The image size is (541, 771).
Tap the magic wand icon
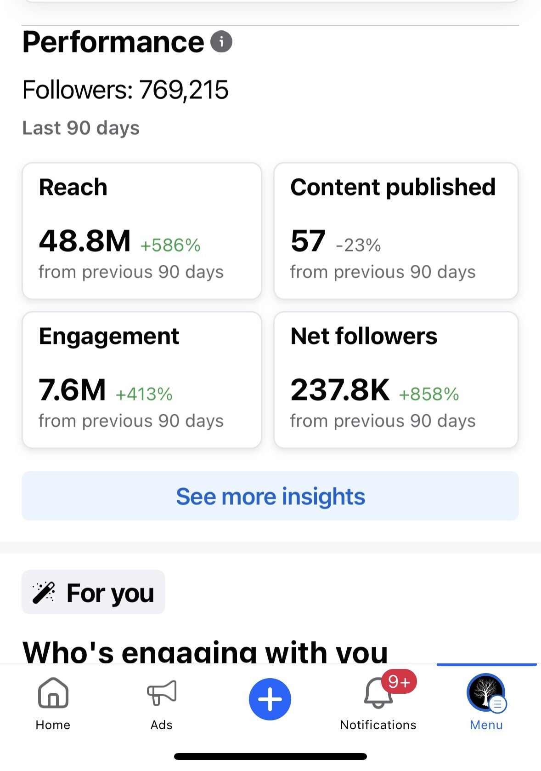[x=44, y=592]
